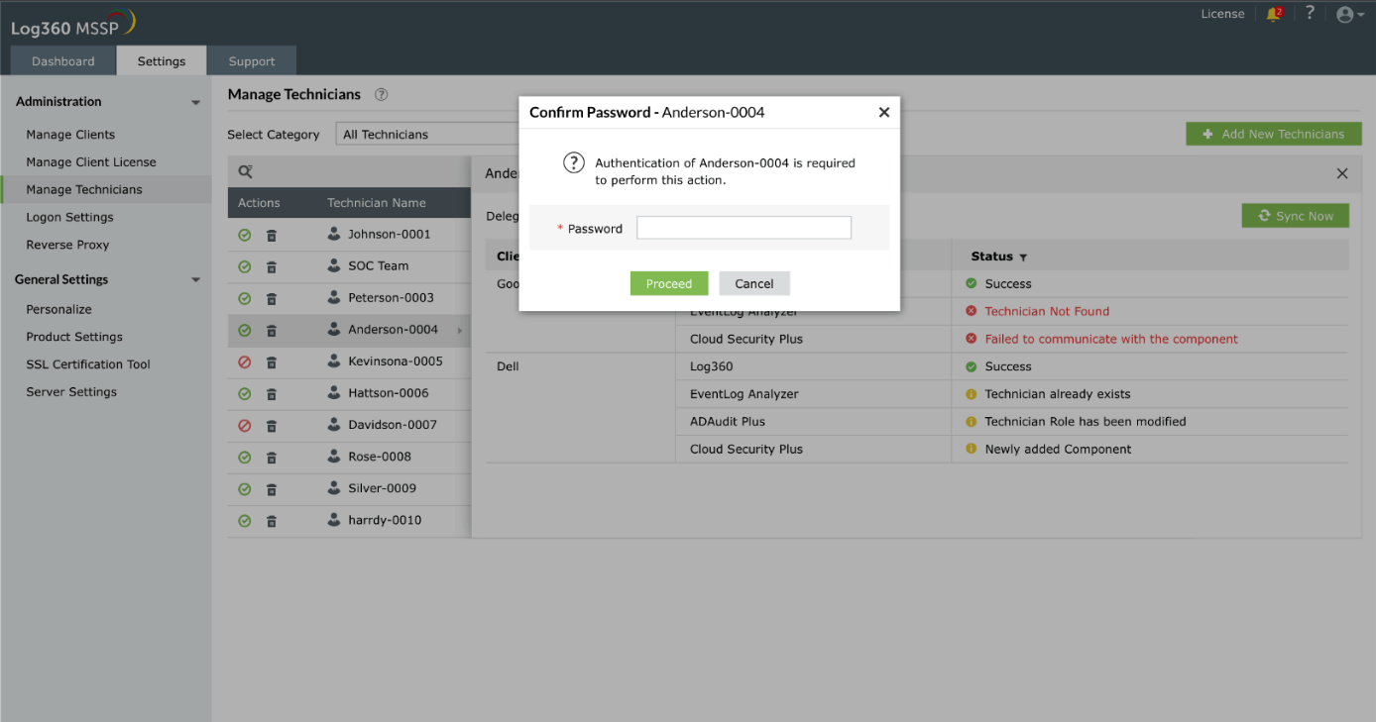
Task: Open the user account avatar menu
Action: pyautogui.click(x=1350, y=15)
